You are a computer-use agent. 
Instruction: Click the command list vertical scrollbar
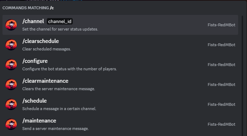pyautogui.click(x=243, y=75)
